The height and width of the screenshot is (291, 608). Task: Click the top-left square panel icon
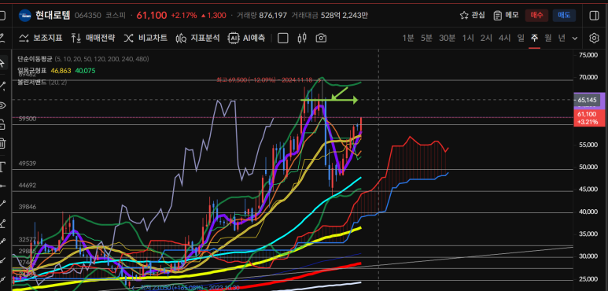pos(2,16)
